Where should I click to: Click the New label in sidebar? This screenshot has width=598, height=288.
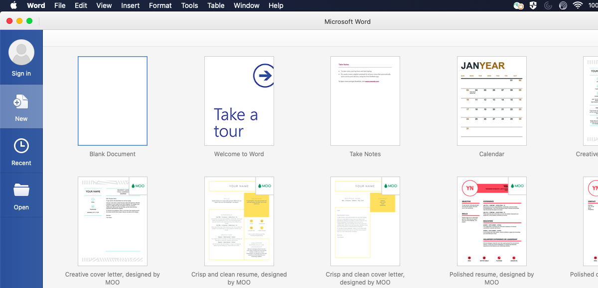[x=21, y=119]
